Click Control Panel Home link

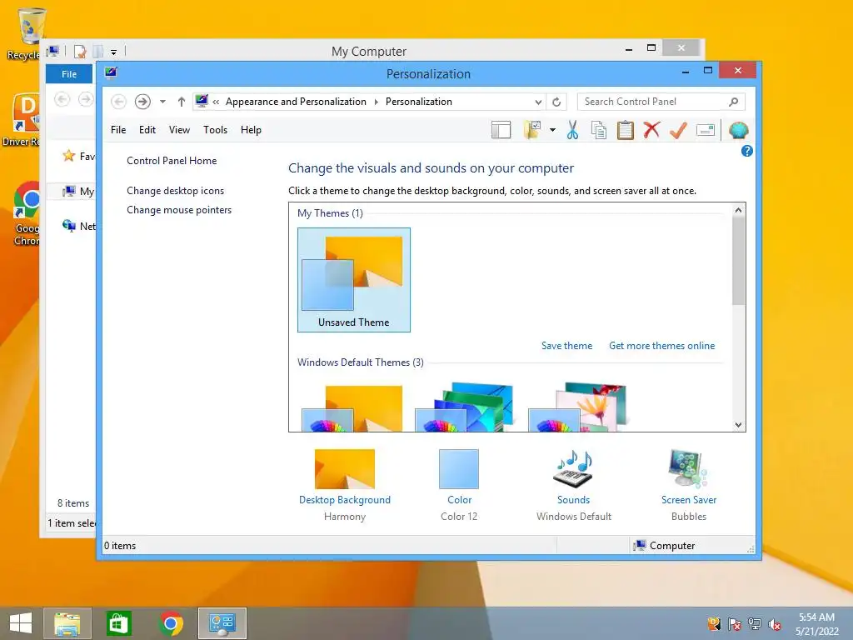[172, 161]
